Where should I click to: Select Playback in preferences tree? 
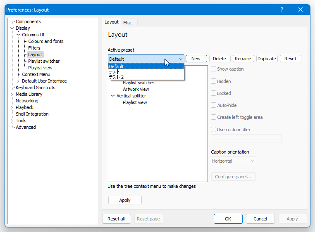(24, 107)
